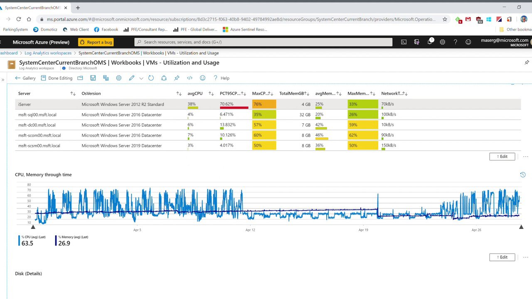The width and height of the screenshot is (532, 299).
Task: Click the feedback smiley in workbook toolbar
Action: pyautogui.click(x=203, y=78)
